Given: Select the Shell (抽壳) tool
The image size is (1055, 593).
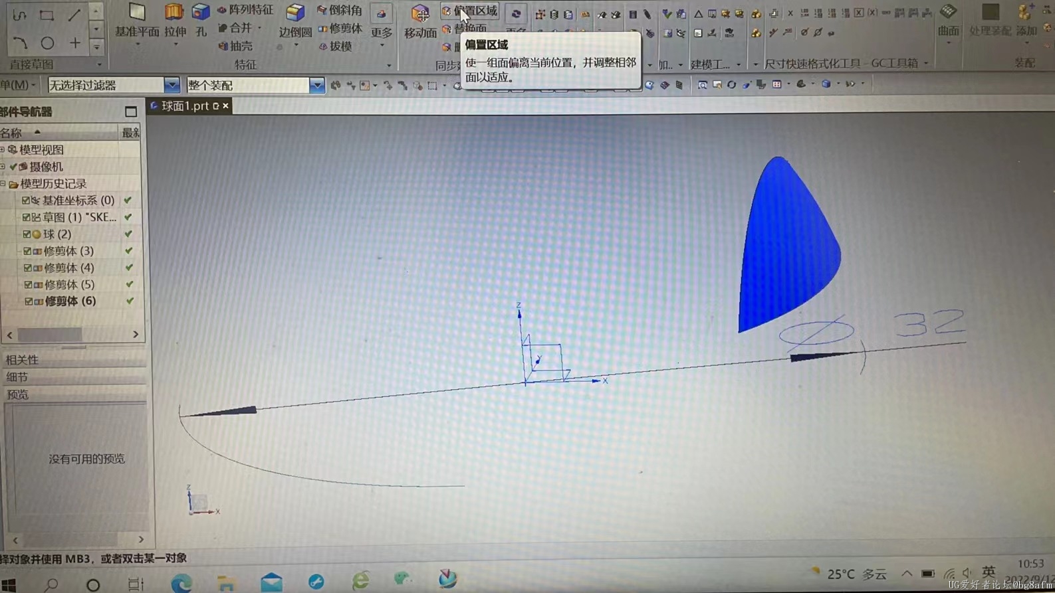Looking at the screenshot, I should pos(235,46).
